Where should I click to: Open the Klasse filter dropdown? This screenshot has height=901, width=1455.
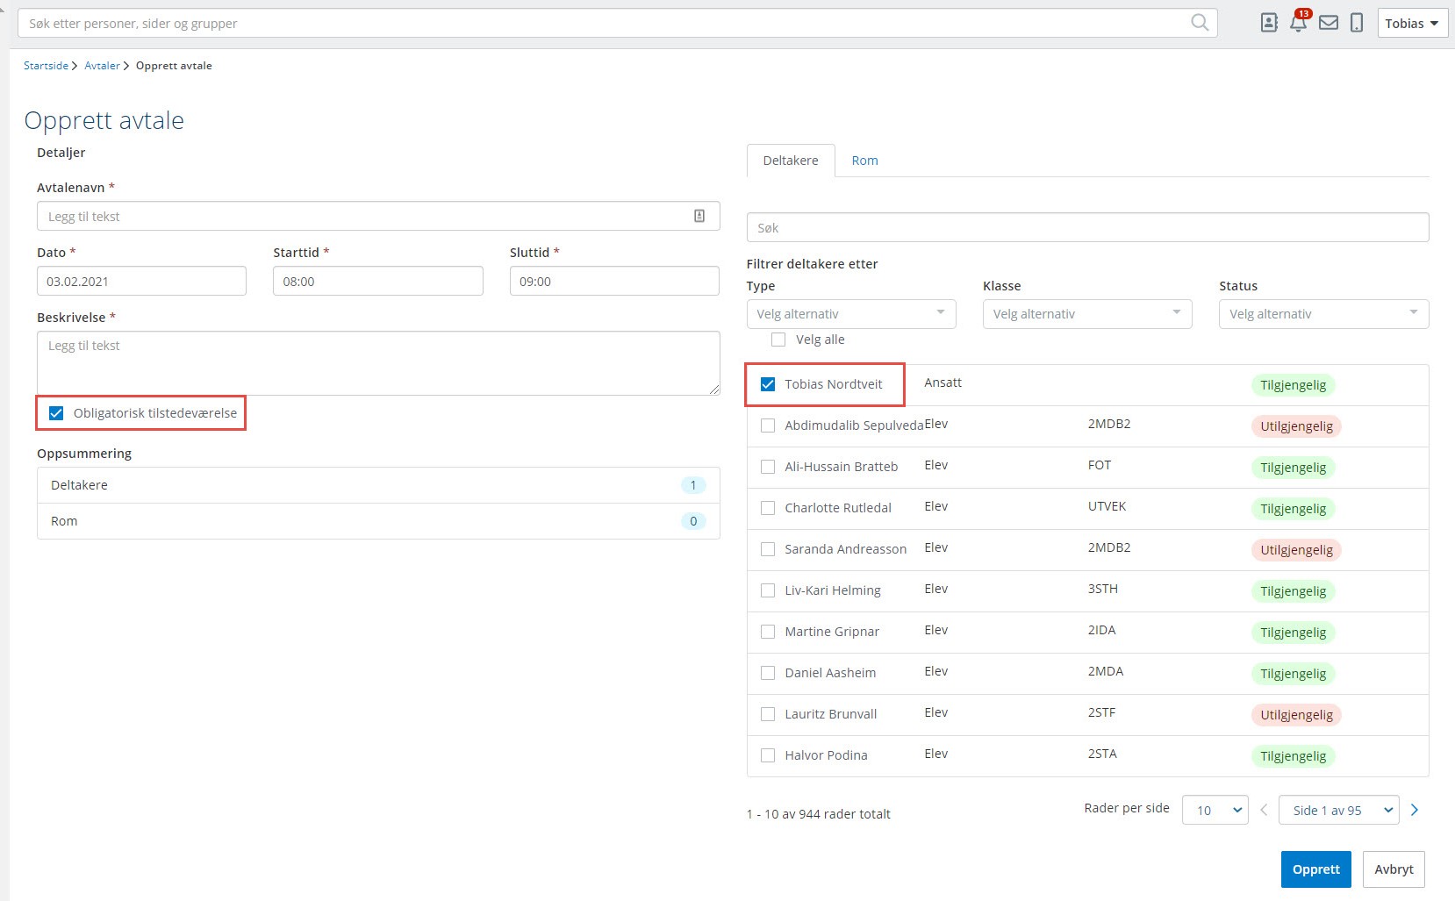pos(1086,314)
